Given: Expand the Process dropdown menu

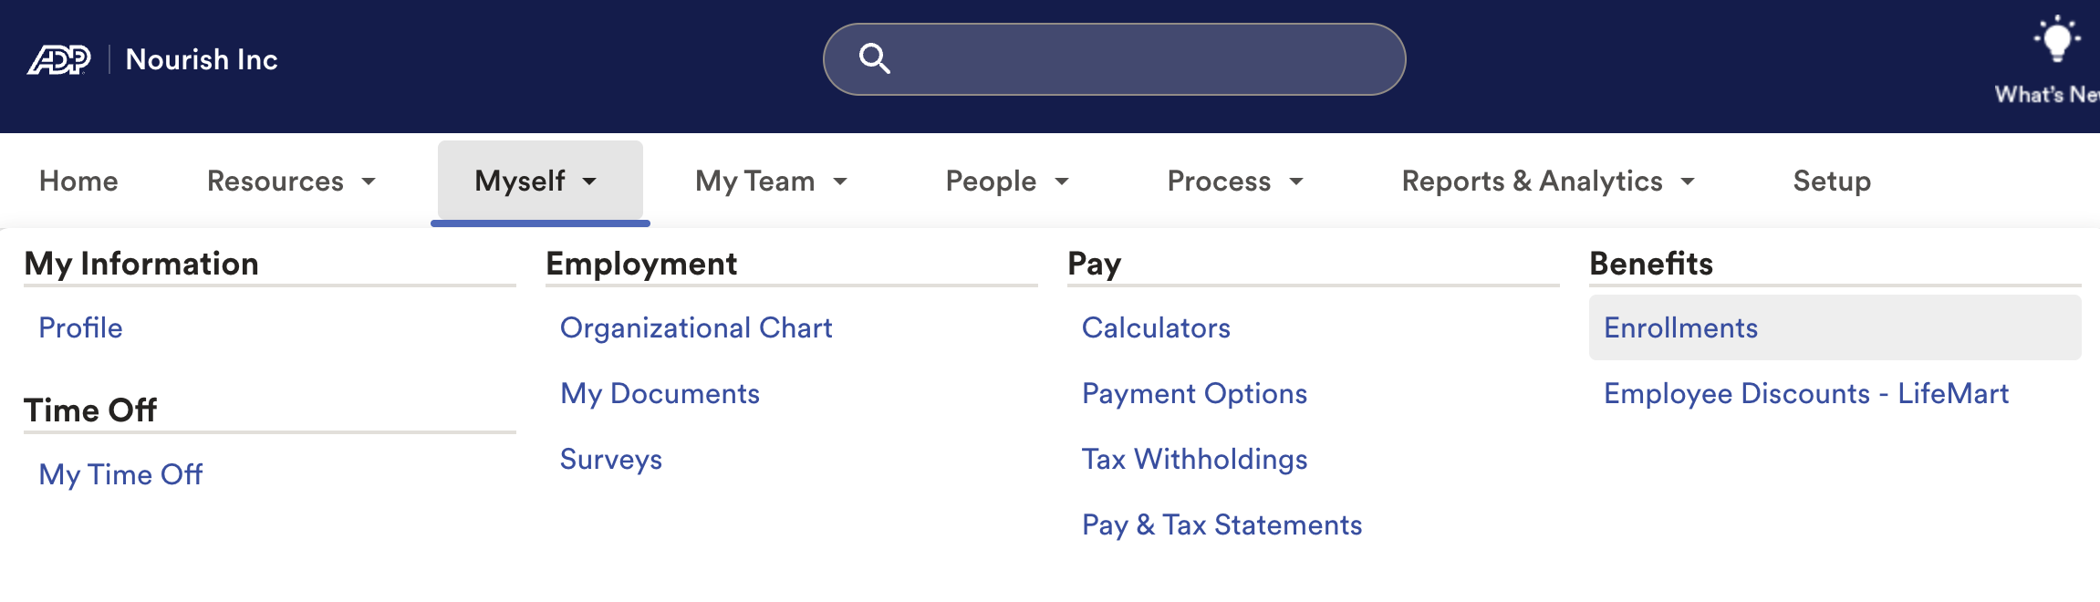Looking at the screenshot, I should (1234, 182).
